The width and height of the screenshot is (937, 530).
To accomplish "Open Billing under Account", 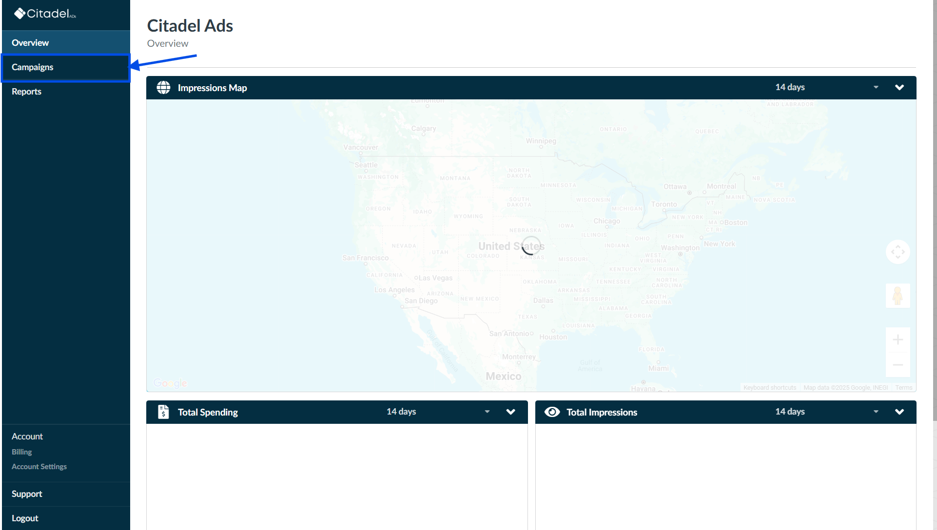I will tap(22, 452).
